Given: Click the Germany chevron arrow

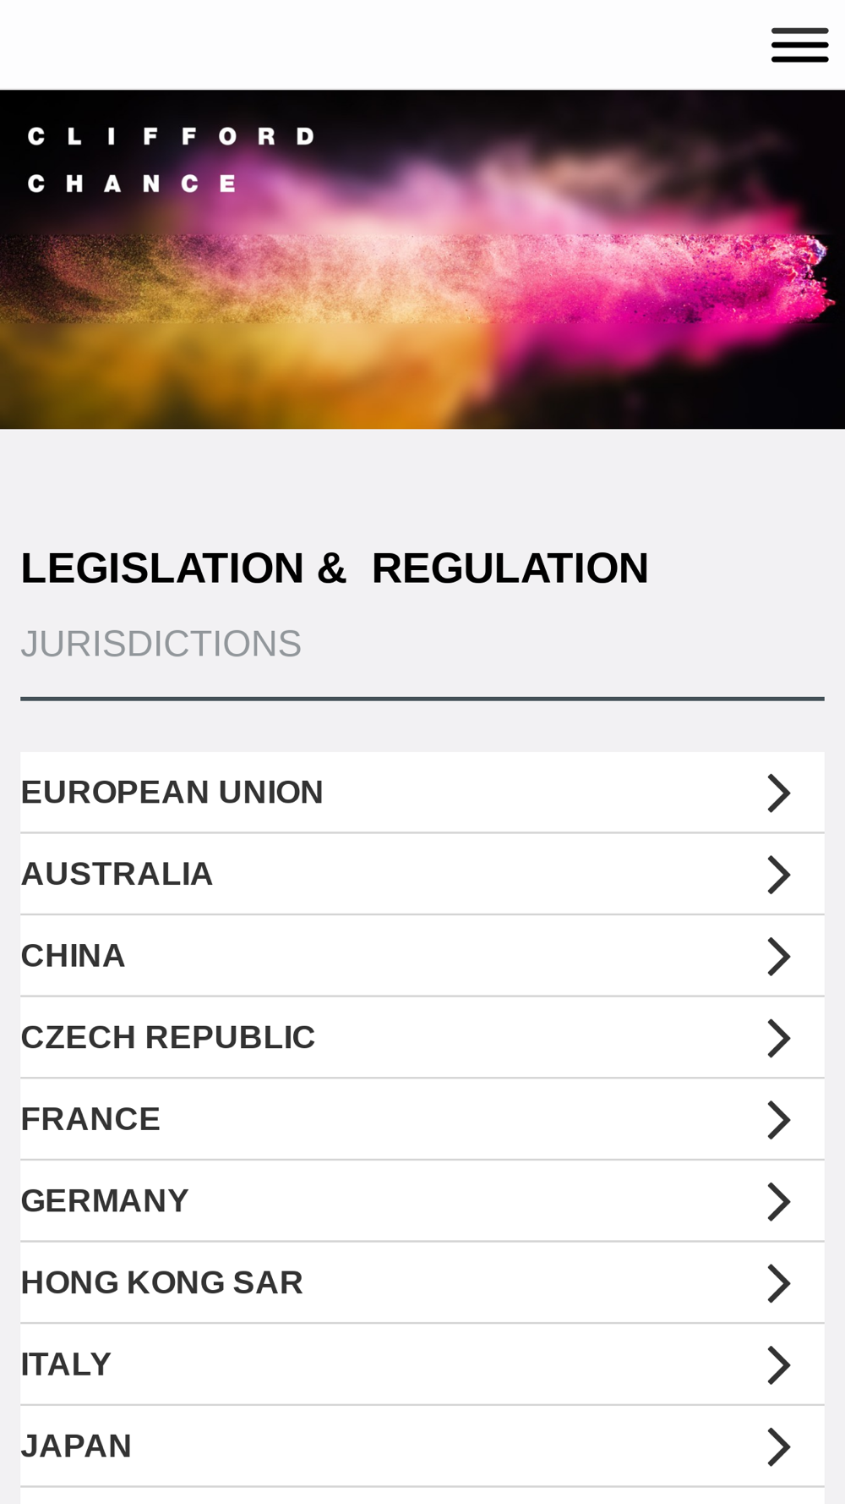Looking at the screenshot, I should click(x=779, y=1201).
